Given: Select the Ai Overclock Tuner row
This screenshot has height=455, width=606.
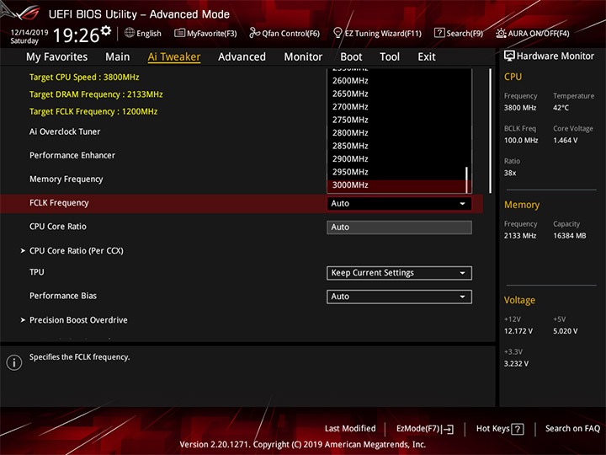Looking at the screenshot, I should point(65,131).
